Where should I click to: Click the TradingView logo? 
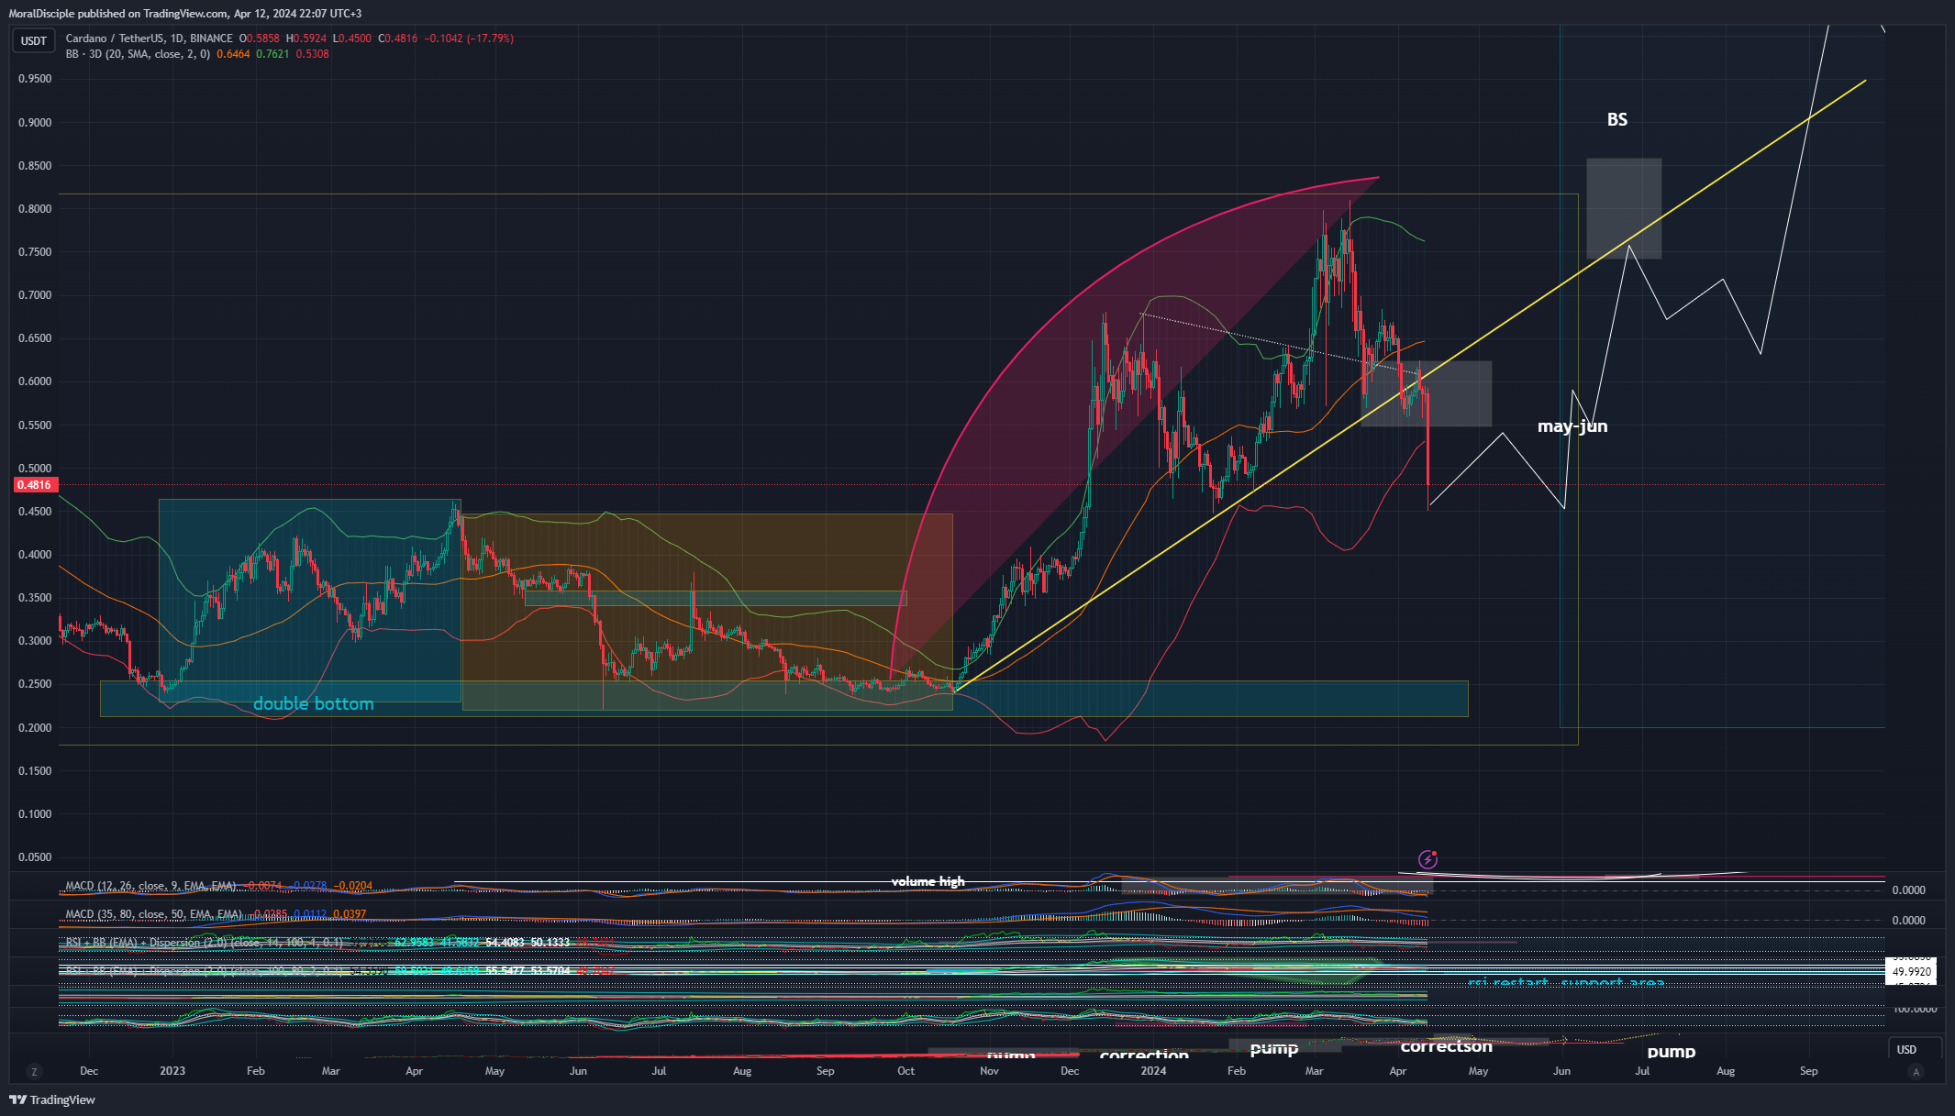click(52, 1099)
